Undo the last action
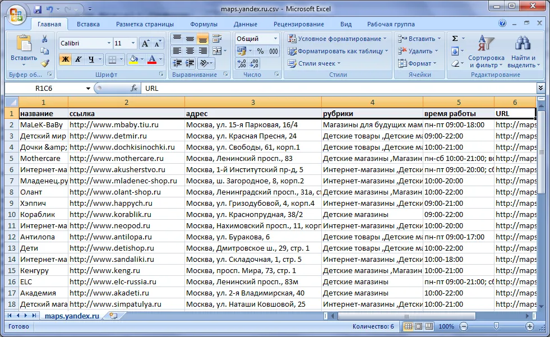The image size is (550, 337). click(x=49, y=9)
